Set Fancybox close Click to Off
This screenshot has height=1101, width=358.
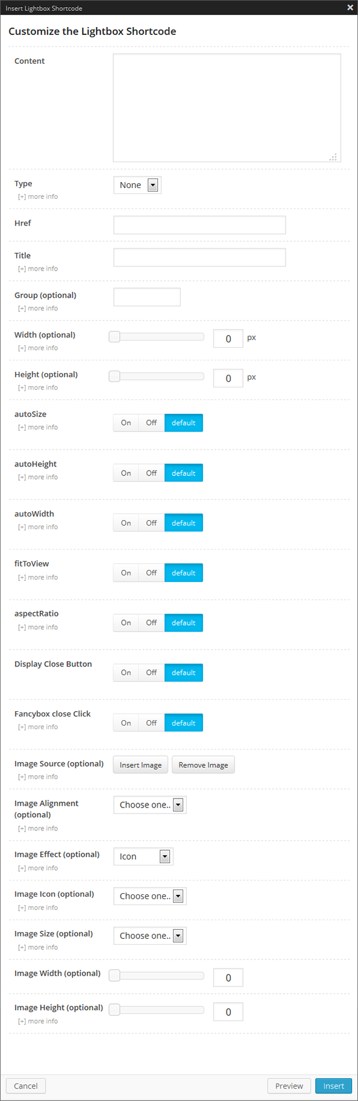point(151,723)
